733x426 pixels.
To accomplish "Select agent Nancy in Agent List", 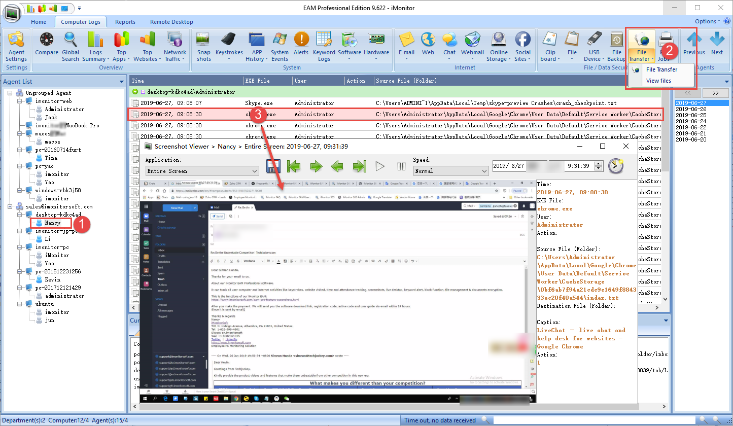I will point(52,223).
